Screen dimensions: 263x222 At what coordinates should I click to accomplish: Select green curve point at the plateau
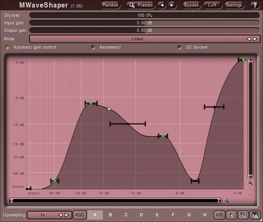[x=163, y=136]
